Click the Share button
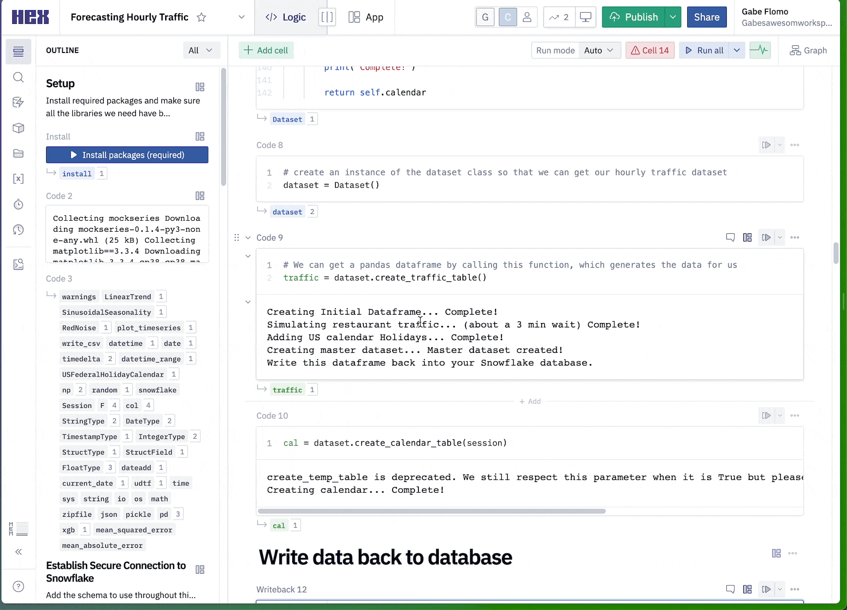 [x=706, y=17]
